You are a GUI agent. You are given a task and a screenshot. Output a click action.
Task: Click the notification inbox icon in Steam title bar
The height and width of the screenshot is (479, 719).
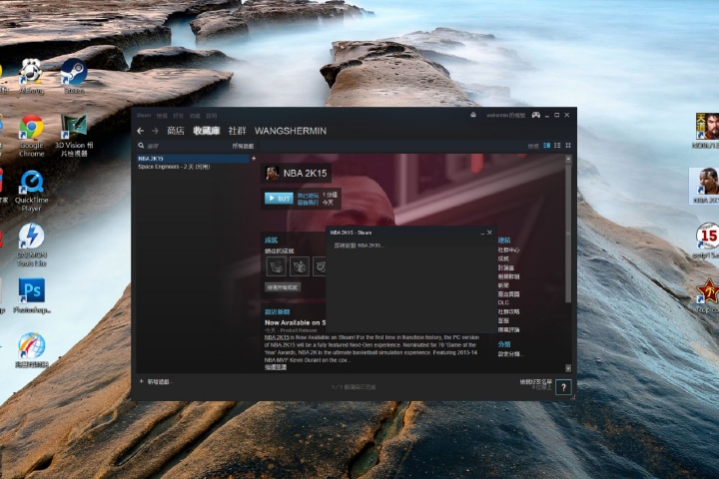[473, 115]
